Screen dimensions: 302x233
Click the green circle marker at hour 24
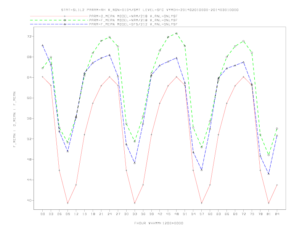coord(109,37)
